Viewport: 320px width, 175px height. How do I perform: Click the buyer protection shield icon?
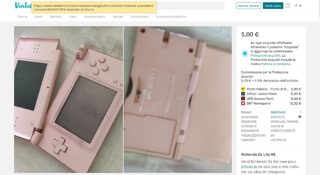[245, 54]
